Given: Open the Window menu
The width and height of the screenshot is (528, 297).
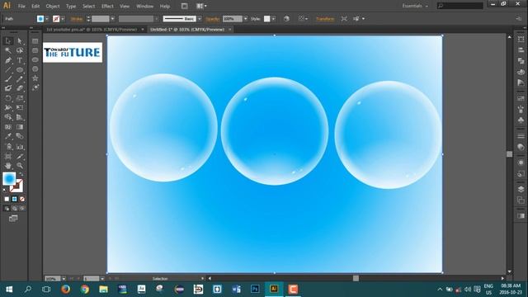Looking at the screenshot, I should 145,6.
